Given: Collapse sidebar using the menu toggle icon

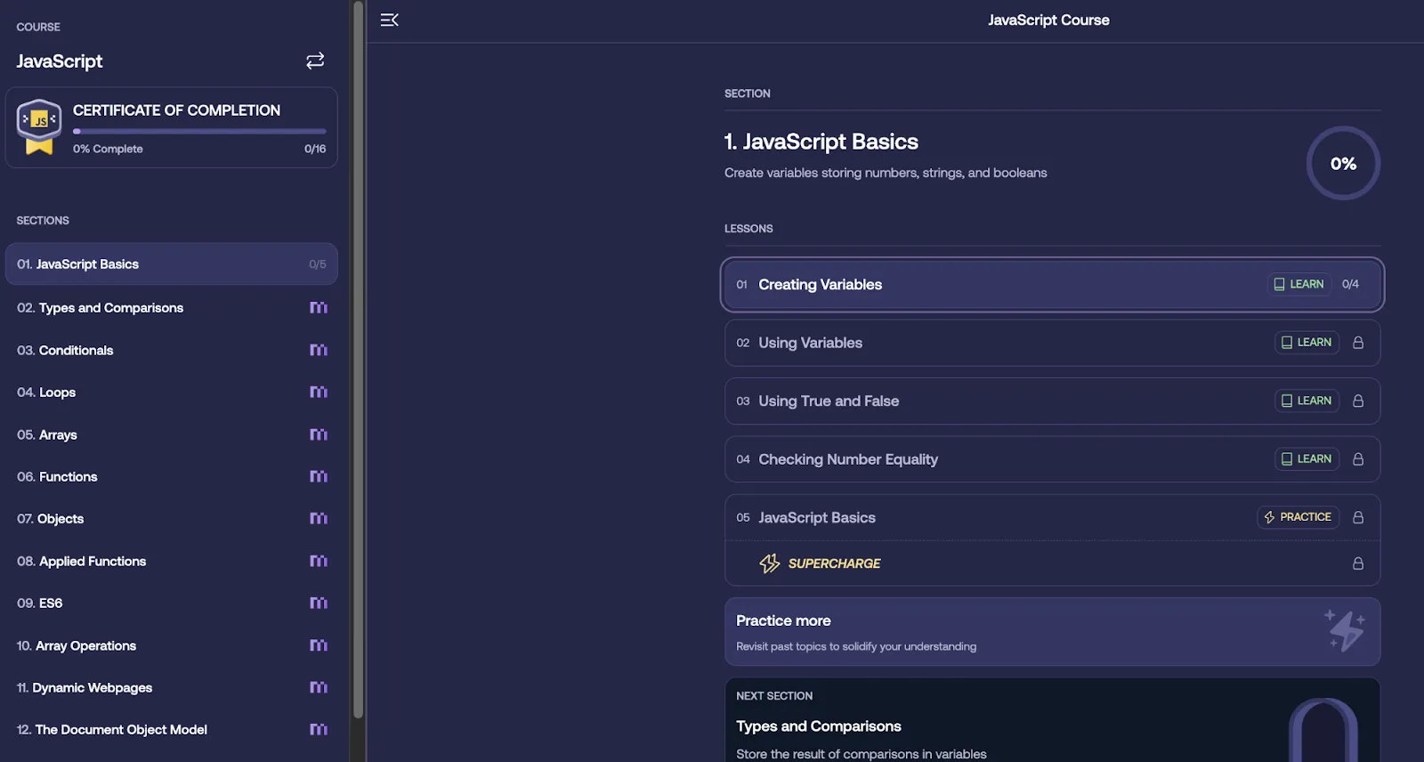Looking at the screenshot, I should point(390,20).
